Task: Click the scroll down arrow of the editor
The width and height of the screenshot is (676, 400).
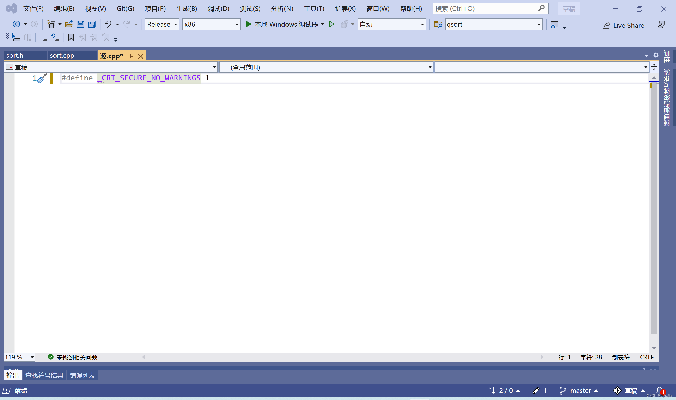Action: pyautogui.click(x=654, y=348)
